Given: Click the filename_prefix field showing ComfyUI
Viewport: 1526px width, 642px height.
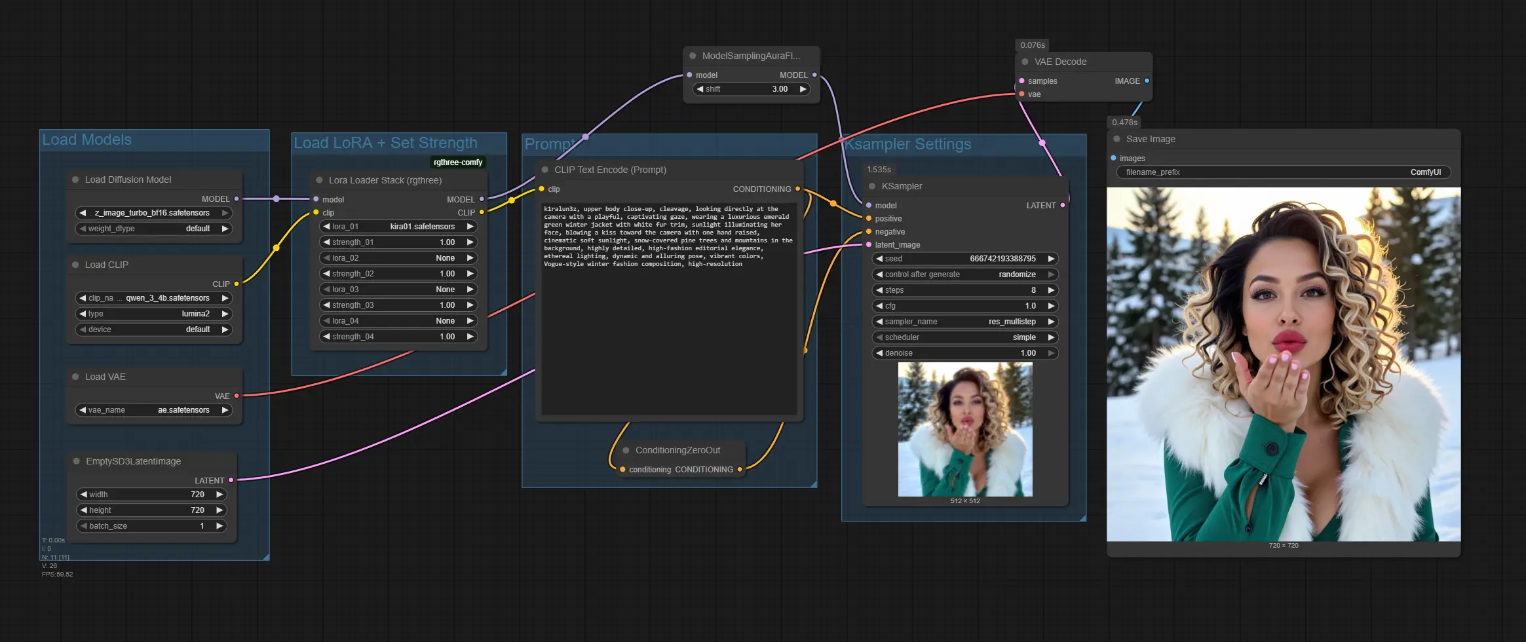Looking at the screenshot, I should click(1283, 172).
